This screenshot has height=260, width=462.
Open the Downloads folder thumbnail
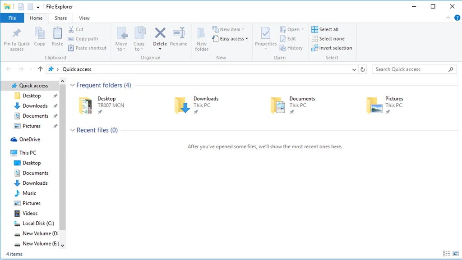(x=182, y=105)
